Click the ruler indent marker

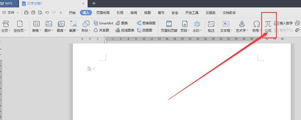[105, 39]
